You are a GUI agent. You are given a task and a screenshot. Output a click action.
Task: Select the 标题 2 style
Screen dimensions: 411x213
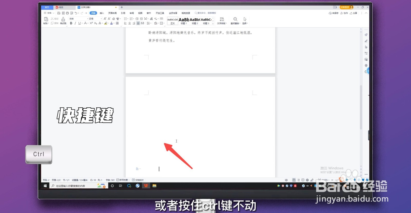(195, 21)
